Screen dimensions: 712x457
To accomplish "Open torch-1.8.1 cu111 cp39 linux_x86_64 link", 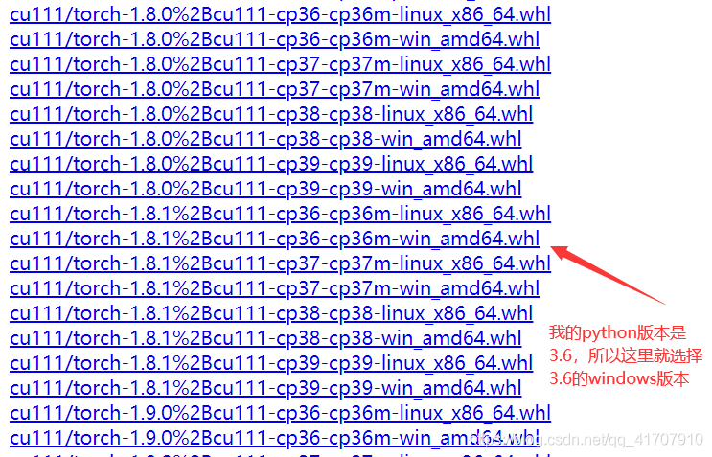I will click(271, 364).
